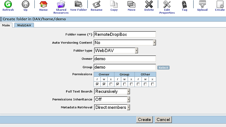The height and width of the screenshot is (127, 226).
Task: Enable the Owner execute permission checkbox
Action: (x=111, y=84)
